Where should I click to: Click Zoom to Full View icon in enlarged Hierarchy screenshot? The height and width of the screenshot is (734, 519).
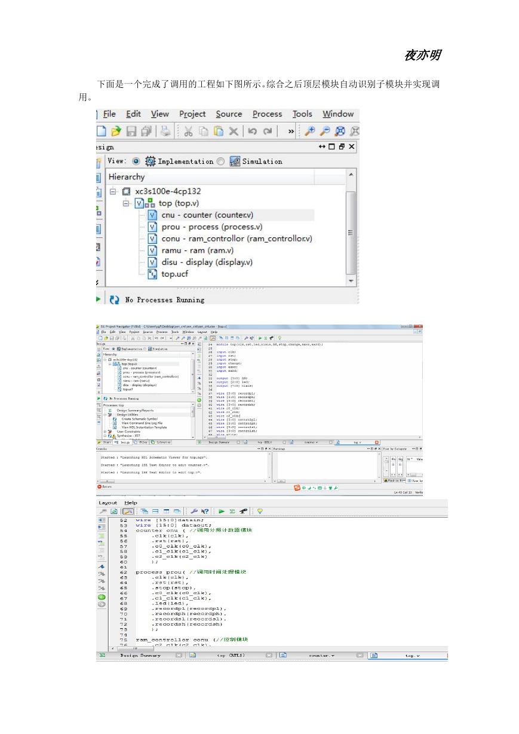click(340, 131)
